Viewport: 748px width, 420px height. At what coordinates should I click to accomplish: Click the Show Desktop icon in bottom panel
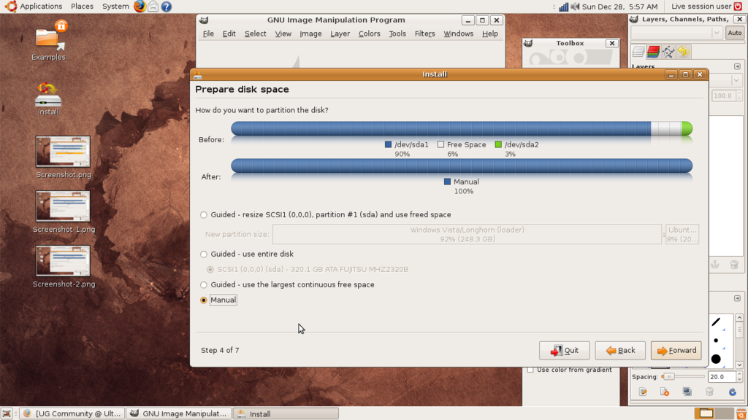[x=6, y=414]
